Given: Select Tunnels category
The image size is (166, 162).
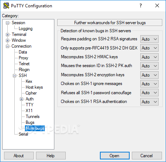Looking at the screenshot, I should (x=33, y=117).
